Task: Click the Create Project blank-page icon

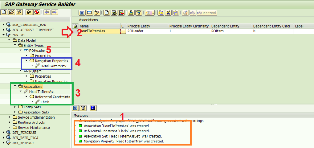Action: point(4,12)
